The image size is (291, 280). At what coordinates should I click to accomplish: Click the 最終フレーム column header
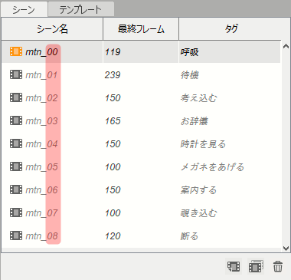point(141,28)
